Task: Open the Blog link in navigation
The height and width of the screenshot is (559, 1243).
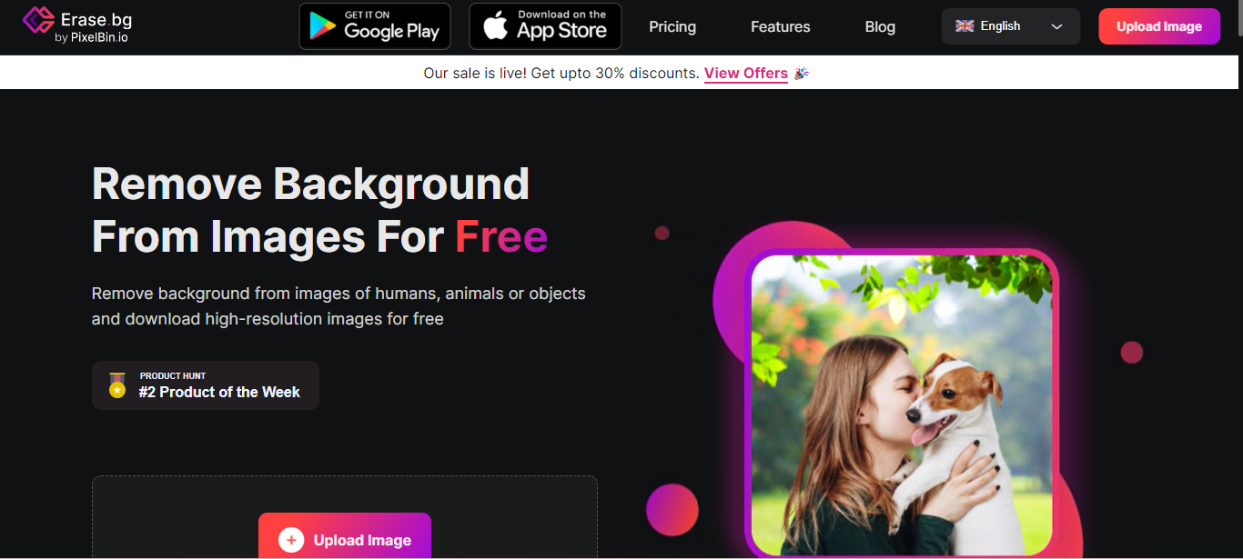Action: click(880, 27)
